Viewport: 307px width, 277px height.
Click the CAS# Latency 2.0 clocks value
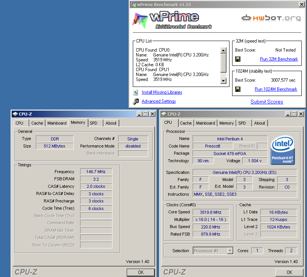(x=96, y=186)
